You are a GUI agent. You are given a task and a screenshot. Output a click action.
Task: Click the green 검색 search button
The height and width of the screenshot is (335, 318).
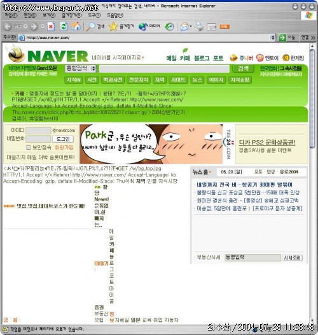point(244,69)
